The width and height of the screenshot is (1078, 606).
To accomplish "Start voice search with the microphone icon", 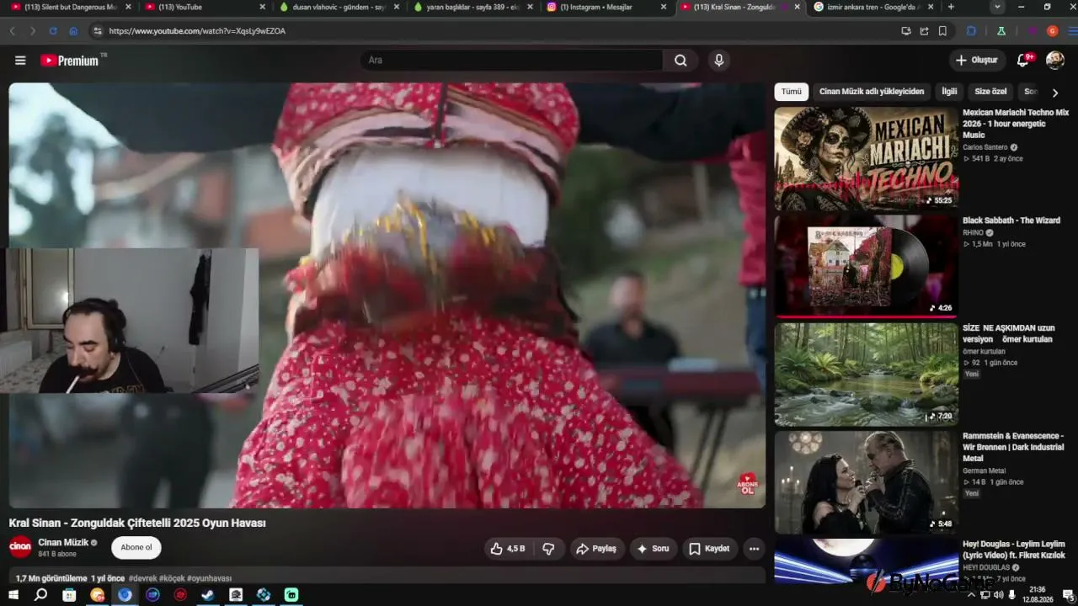I will pos(718,61).
